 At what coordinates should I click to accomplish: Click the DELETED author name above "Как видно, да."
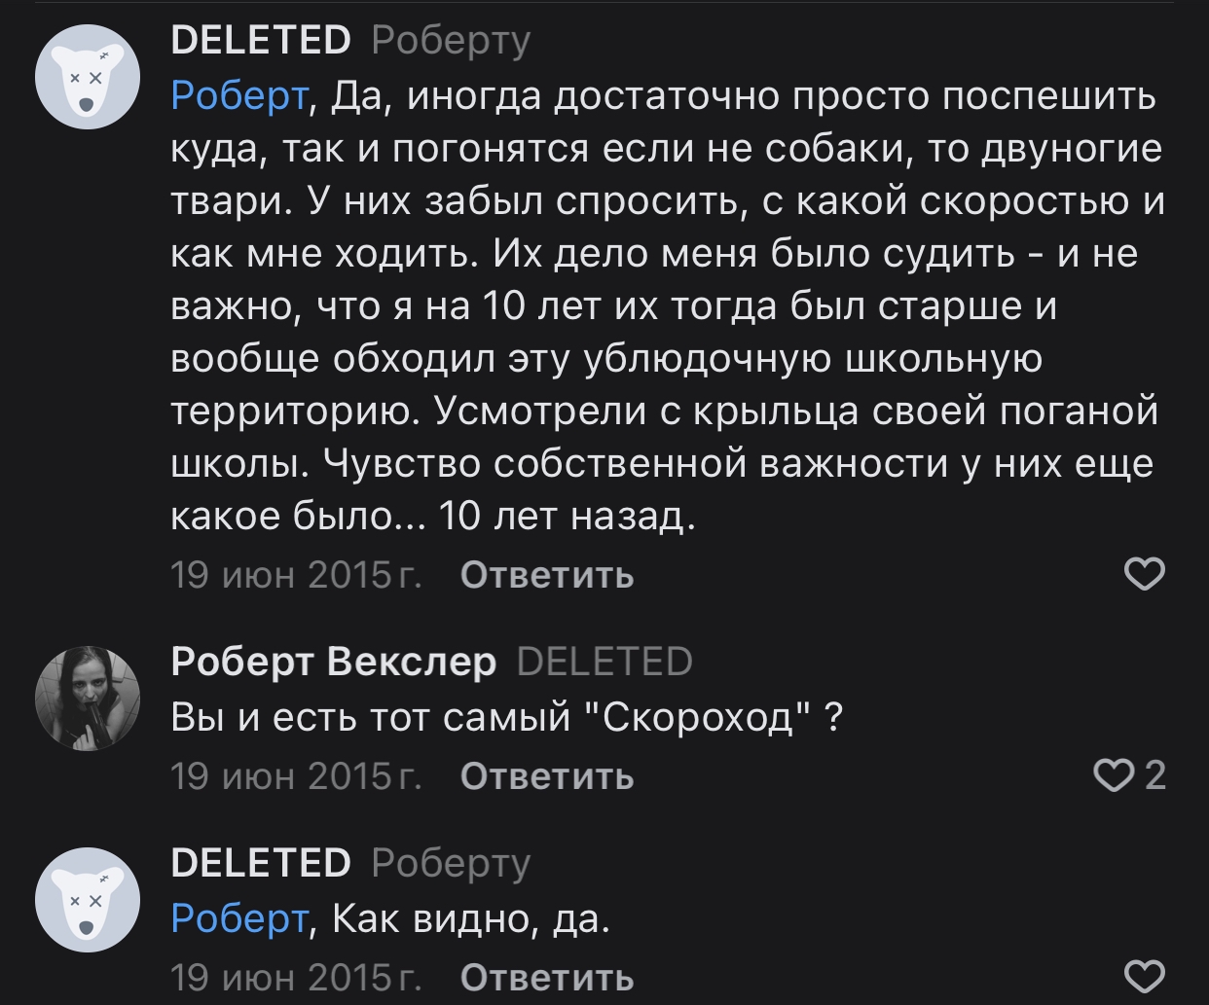point(260,862)
